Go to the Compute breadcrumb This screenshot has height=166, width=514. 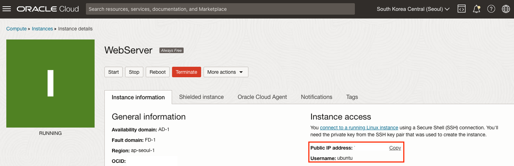point(16,29)
